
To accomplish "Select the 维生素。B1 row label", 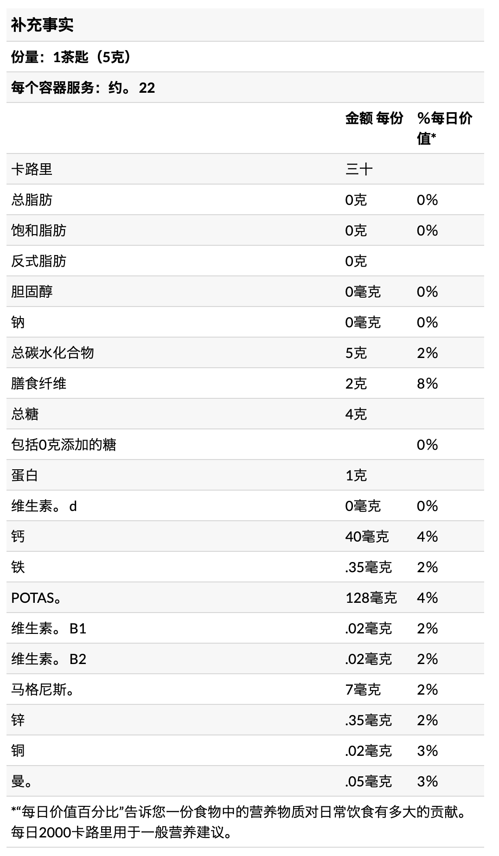I will click(x=49, y=628).
